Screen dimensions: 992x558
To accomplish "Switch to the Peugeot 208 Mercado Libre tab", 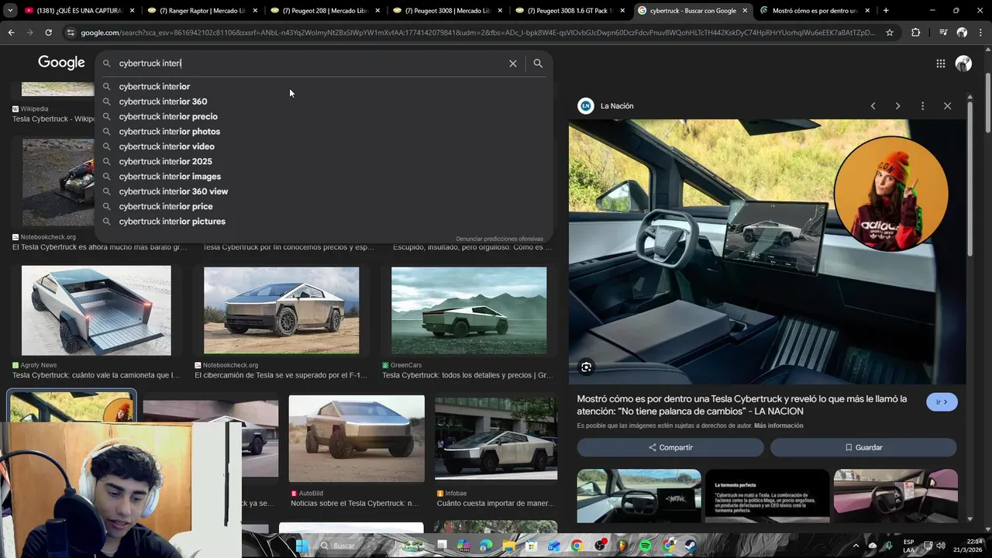I will point(325,11).
